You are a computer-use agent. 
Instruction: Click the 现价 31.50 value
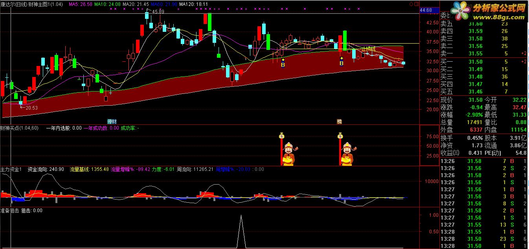point(476,100)
